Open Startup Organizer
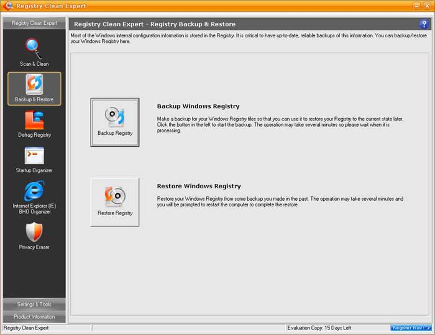435x335 pixels. tap(34, 160)
